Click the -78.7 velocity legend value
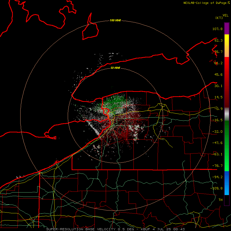This screenshot has width=231, height=231. [217, 166]
